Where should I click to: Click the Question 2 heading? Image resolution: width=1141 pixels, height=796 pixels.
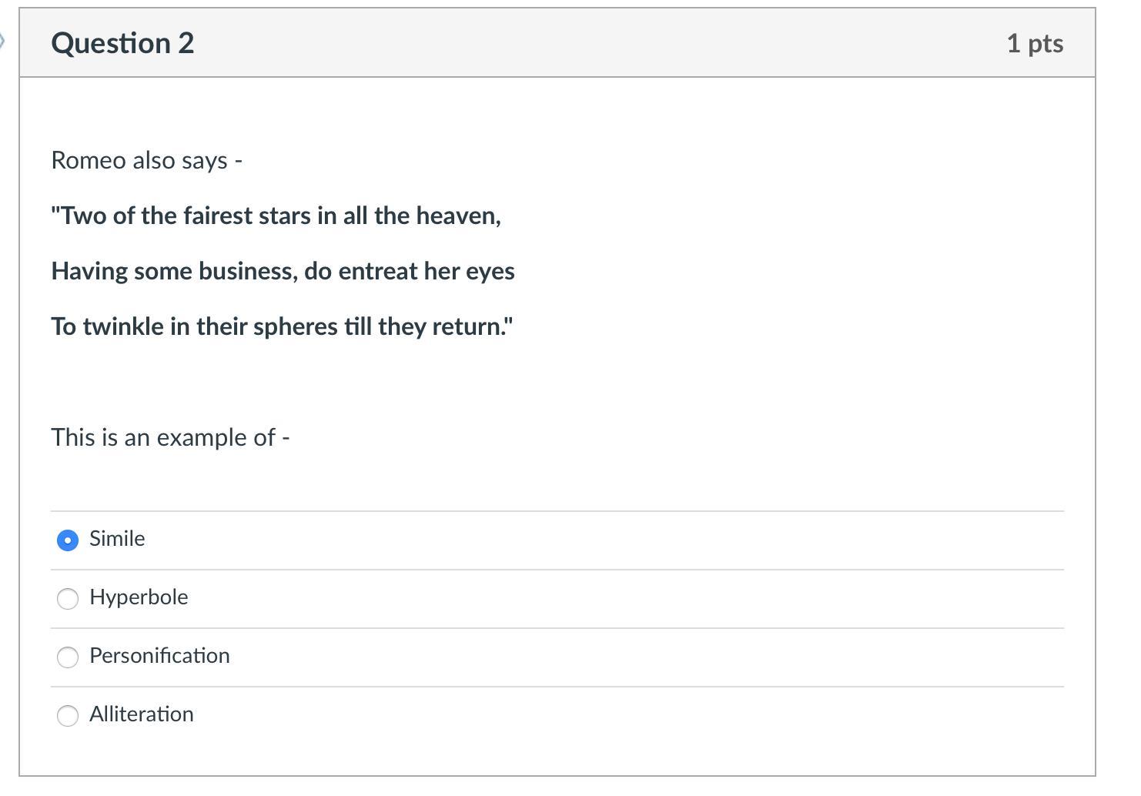click(122, 43)
